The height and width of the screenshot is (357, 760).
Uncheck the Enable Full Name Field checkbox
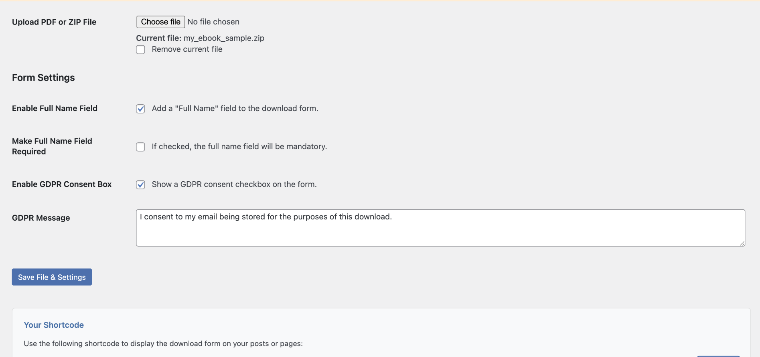(140, 109)
